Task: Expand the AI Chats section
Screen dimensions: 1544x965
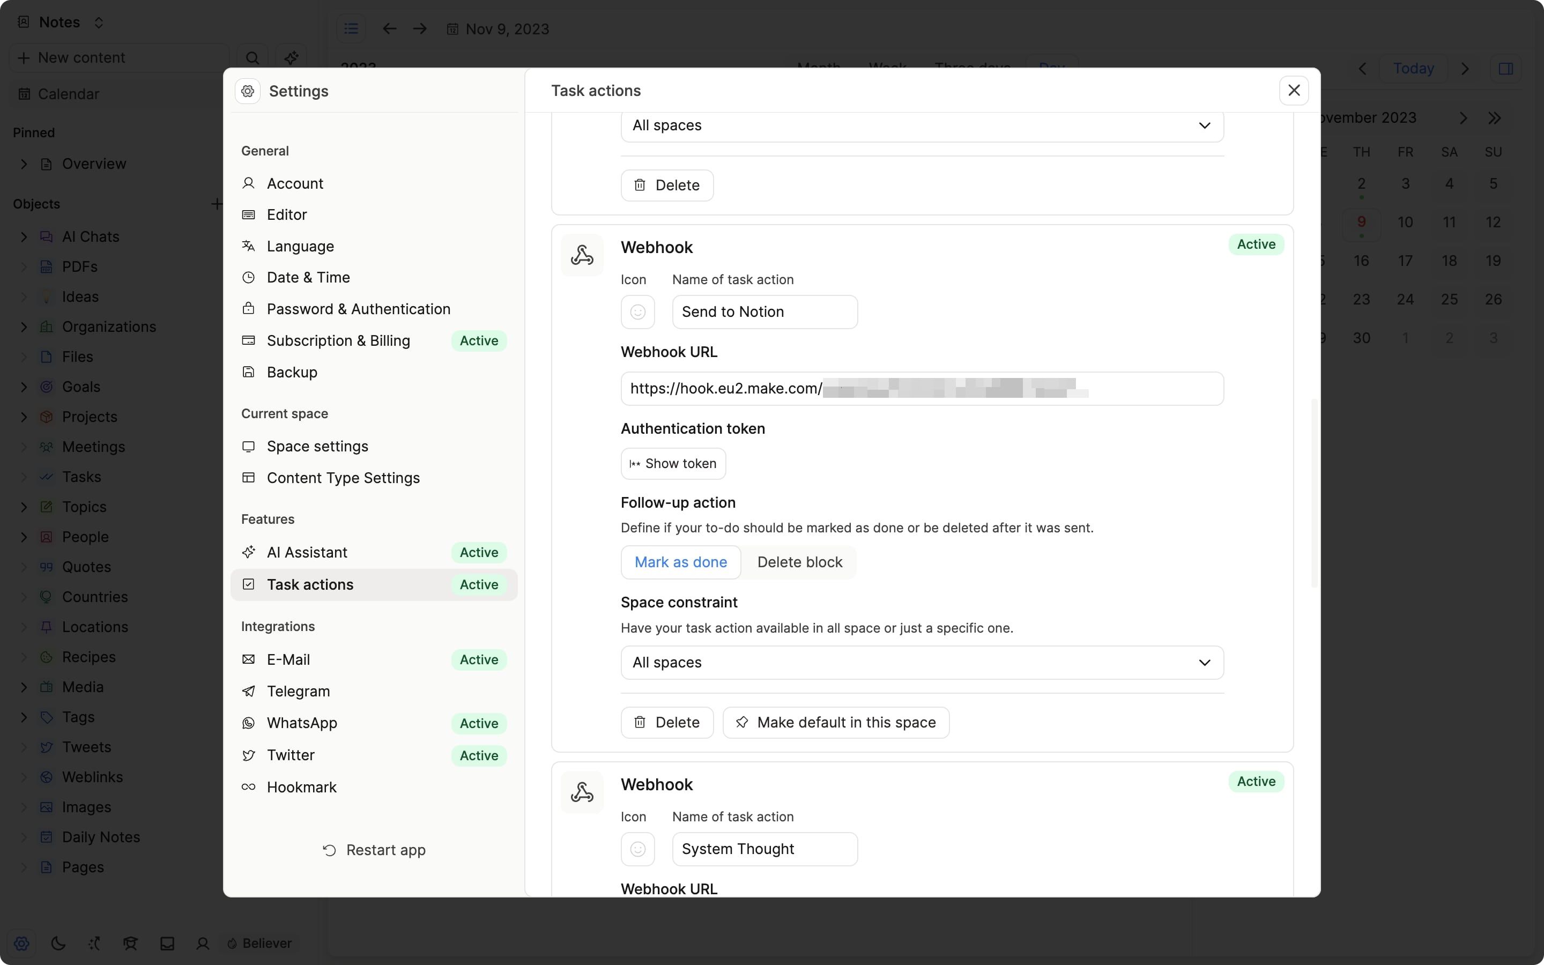Action: [x=24, y=236]
